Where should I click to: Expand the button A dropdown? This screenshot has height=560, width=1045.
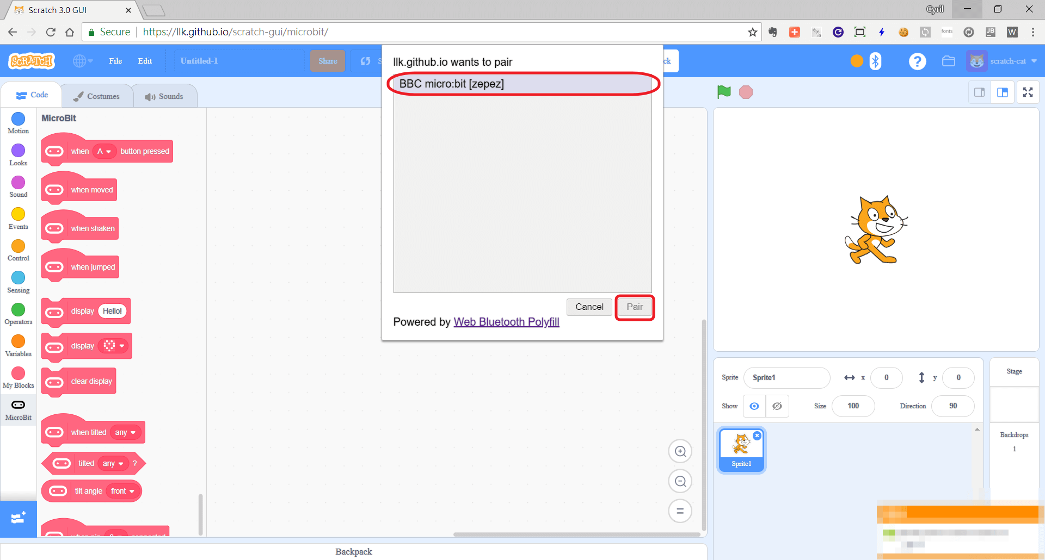point(104,152)
